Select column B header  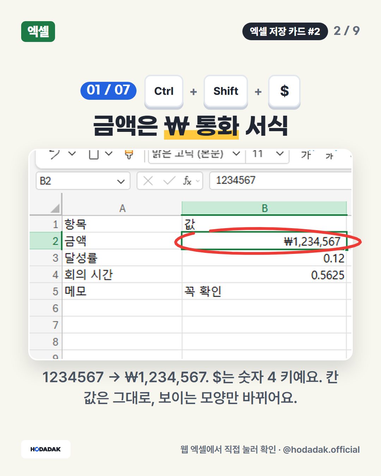(264, 208)
